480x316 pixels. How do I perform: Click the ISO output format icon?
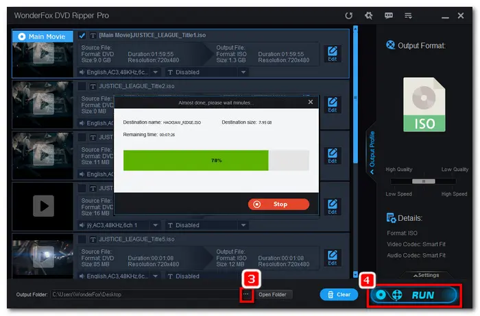(x=424, y=105)
